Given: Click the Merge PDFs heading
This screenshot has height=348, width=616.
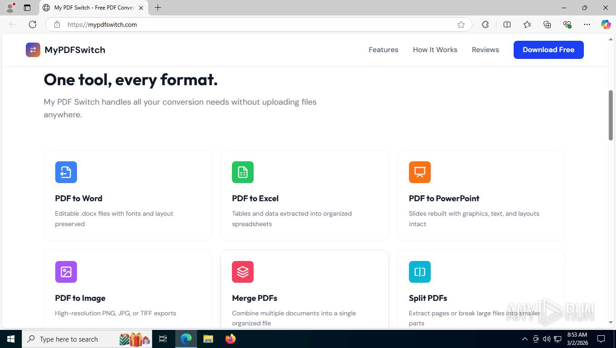Looking at the screenshot, I should (255, 298).
